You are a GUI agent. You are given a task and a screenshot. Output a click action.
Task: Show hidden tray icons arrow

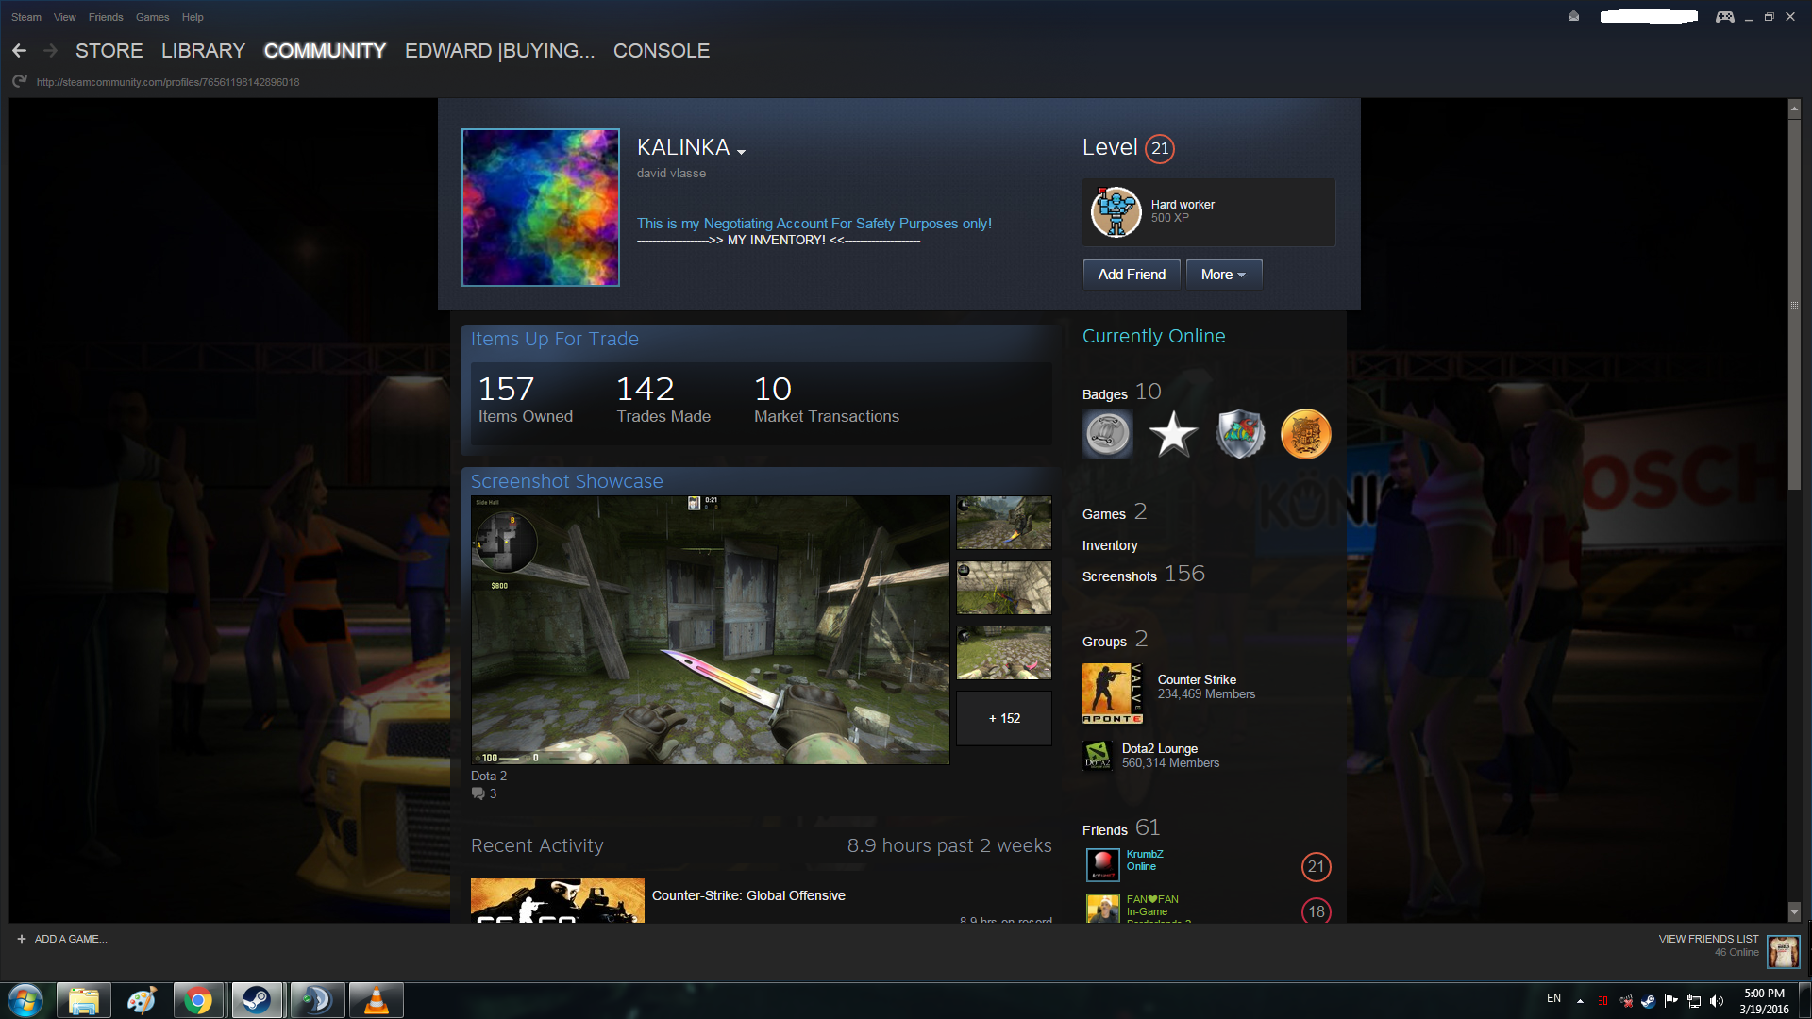(1580, 1001)
